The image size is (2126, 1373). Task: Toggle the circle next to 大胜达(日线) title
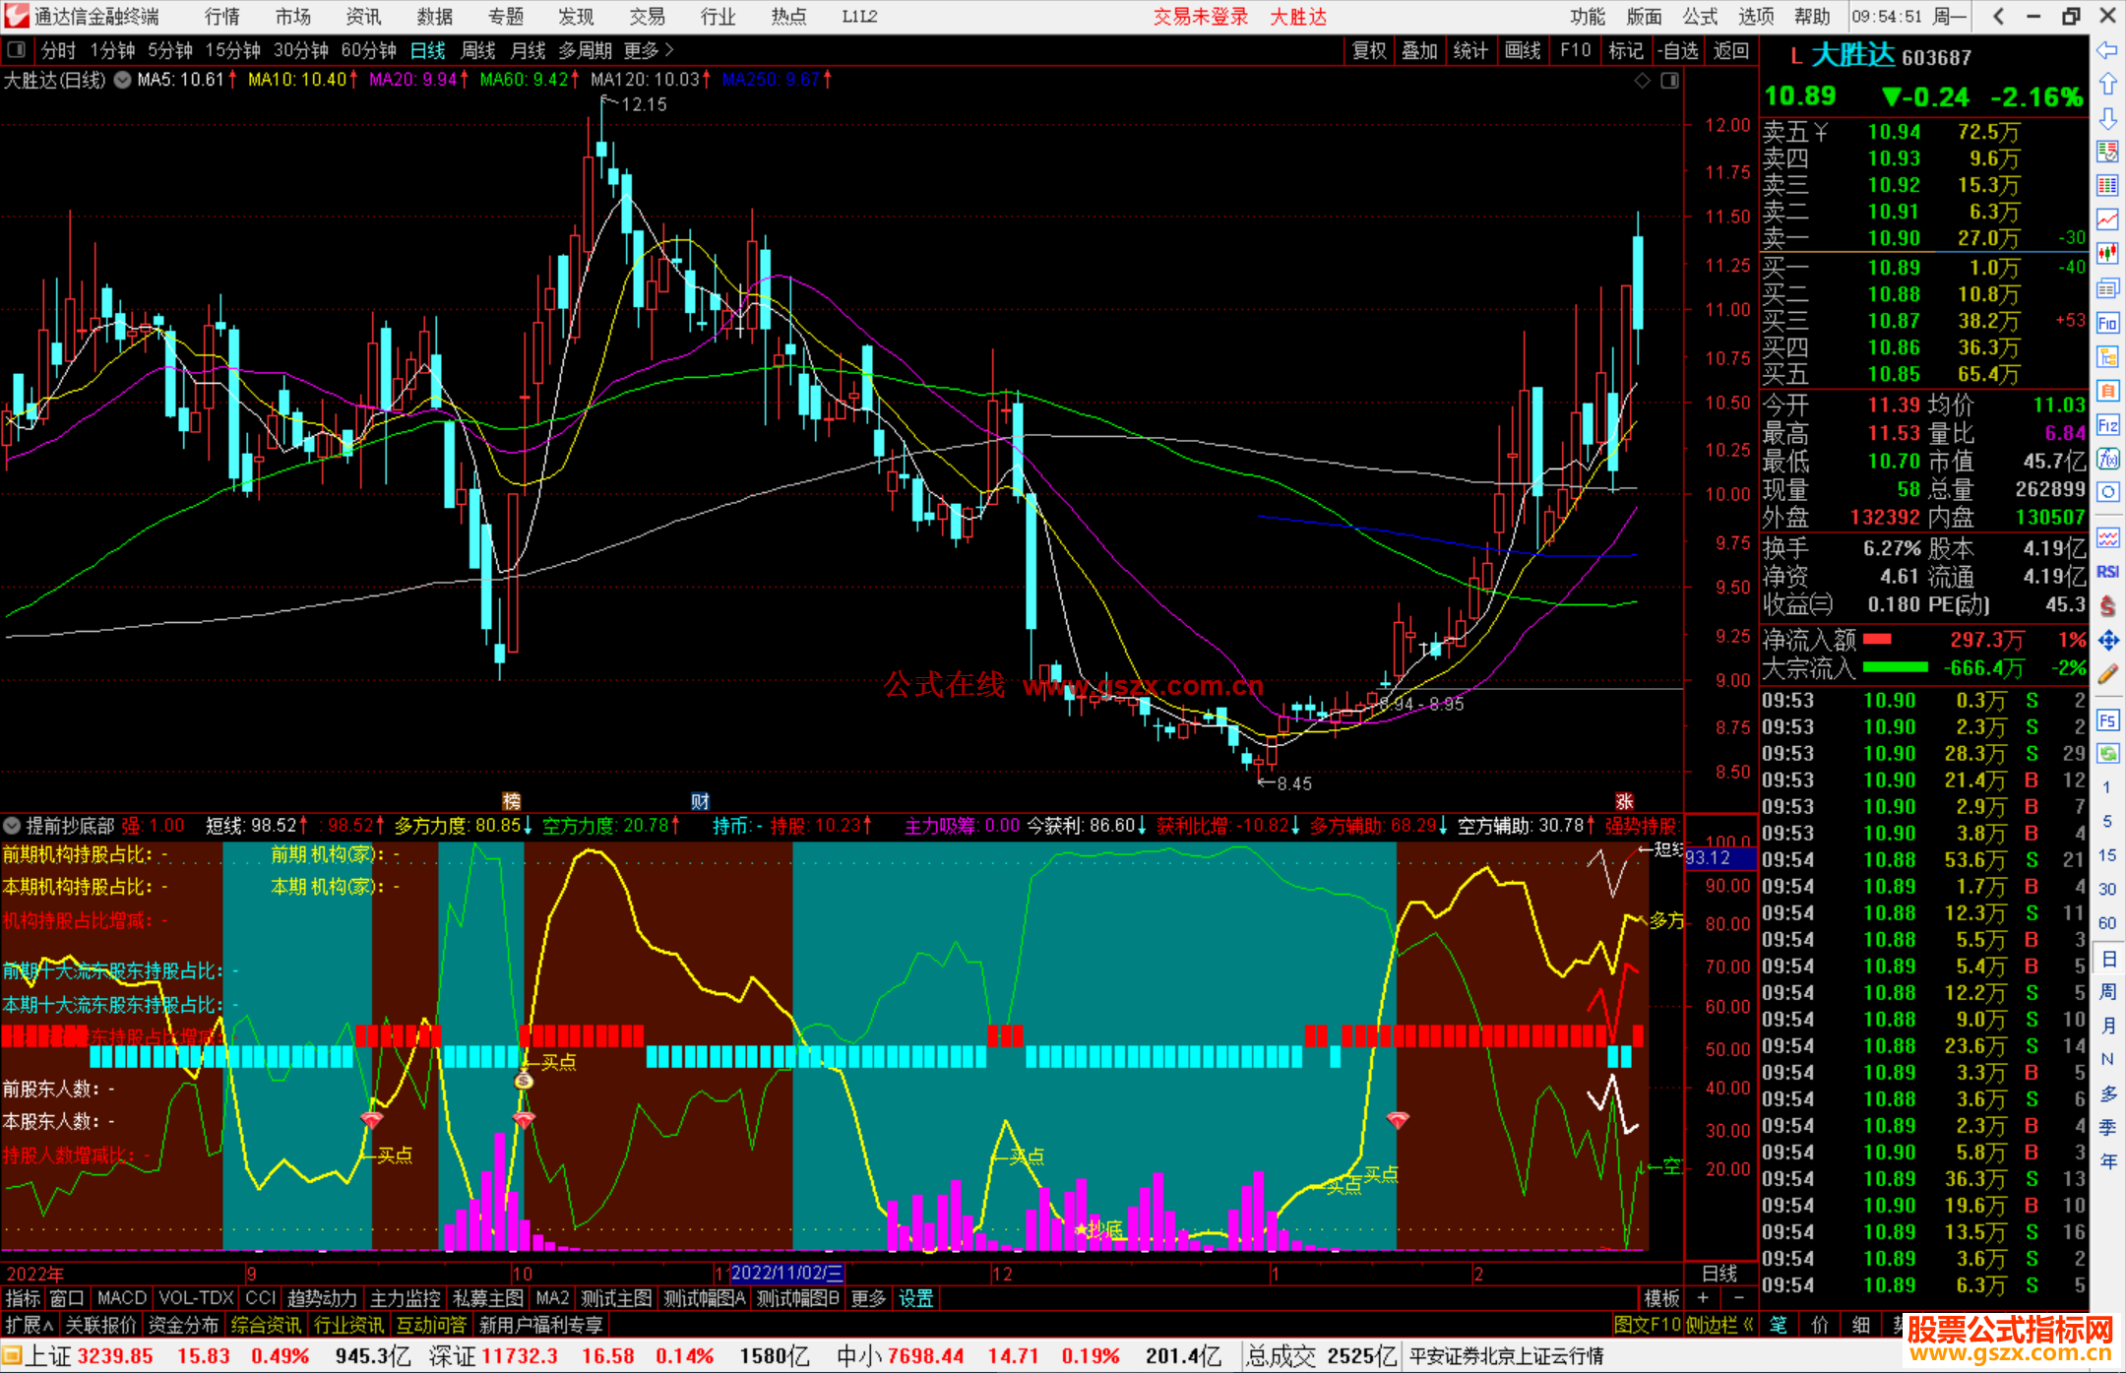(x=122, y=80)
